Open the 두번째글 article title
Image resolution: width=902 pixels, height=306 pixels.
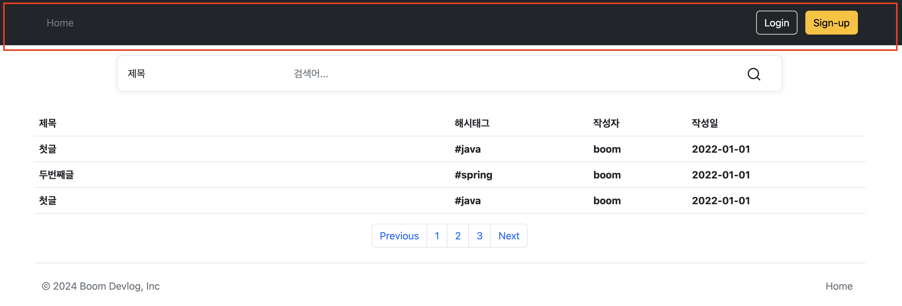click(x=56, y=175)
